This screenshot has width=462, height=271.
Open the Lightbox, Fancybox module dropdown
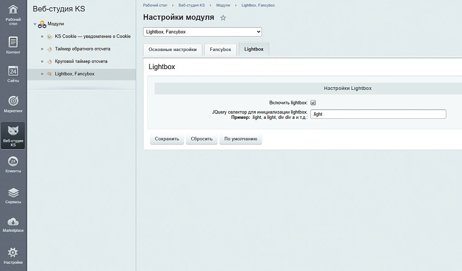(202, 32)
